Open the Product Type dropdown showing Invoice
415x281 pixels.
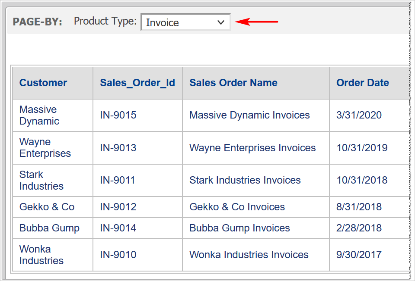pos(186,22)
